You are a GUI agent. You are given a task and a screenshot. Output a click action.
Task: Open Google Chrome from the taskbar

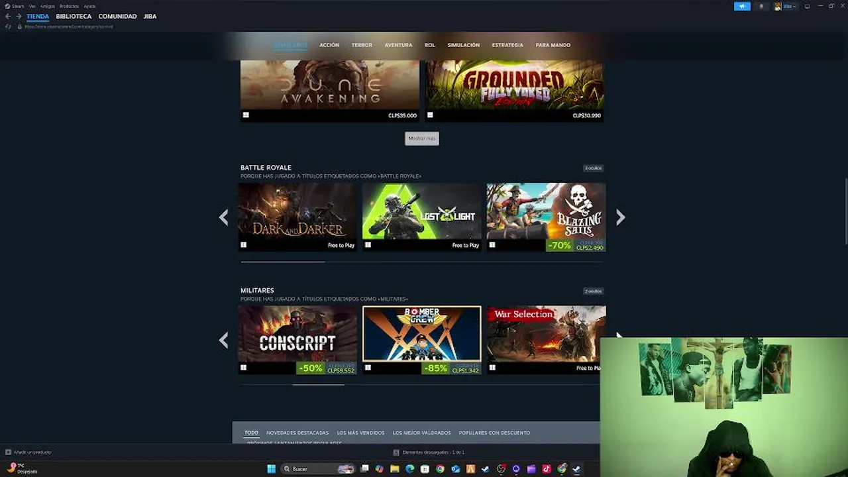(x=440, y=469)
